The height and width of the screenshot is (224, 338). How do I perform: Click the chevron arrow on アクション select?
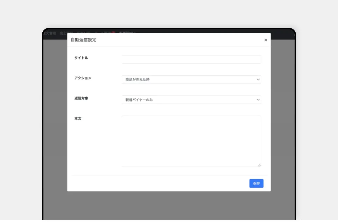(x=258, y=80)
